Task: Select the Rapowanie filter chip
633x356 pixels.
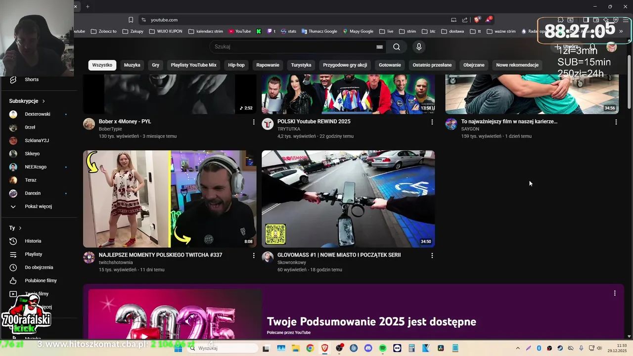Action: [268, 65]
